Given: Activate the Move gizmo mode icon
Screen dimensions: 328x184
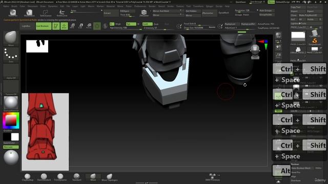Looking at the screenshot, I should tap(73, 26).
